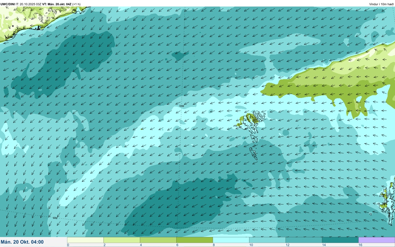Click the 14–16 dark teal legend swatch
This screenshot has width=395, height=247.
point(340,240)
